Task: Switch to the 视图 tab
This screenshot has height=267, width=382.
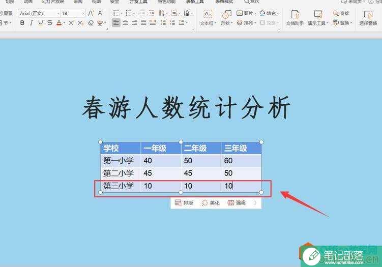Action: pyautogui.click(x=96, y=2)
